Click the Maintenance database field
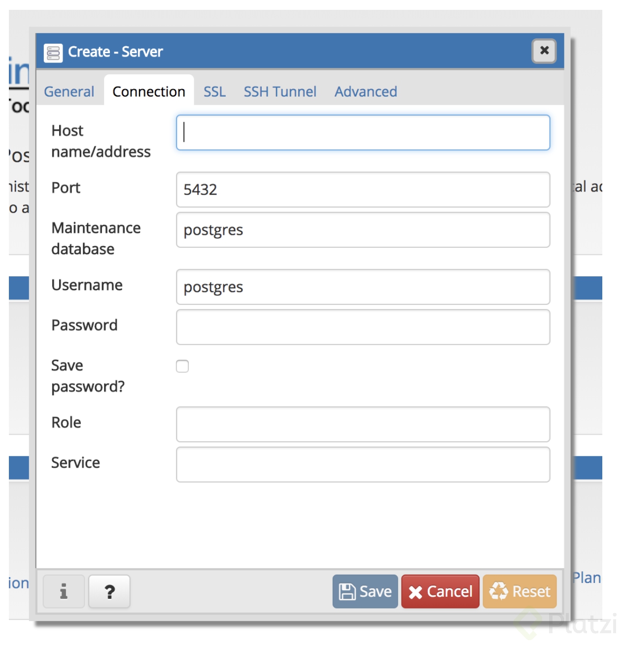The width and height of the screenshot is (623, 647). [363, 230]
